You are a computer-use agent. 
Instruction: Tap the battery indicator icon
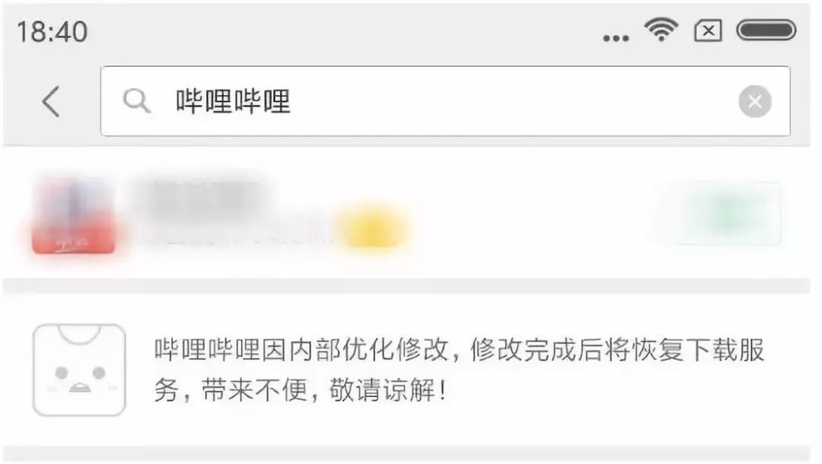point(766,30)
